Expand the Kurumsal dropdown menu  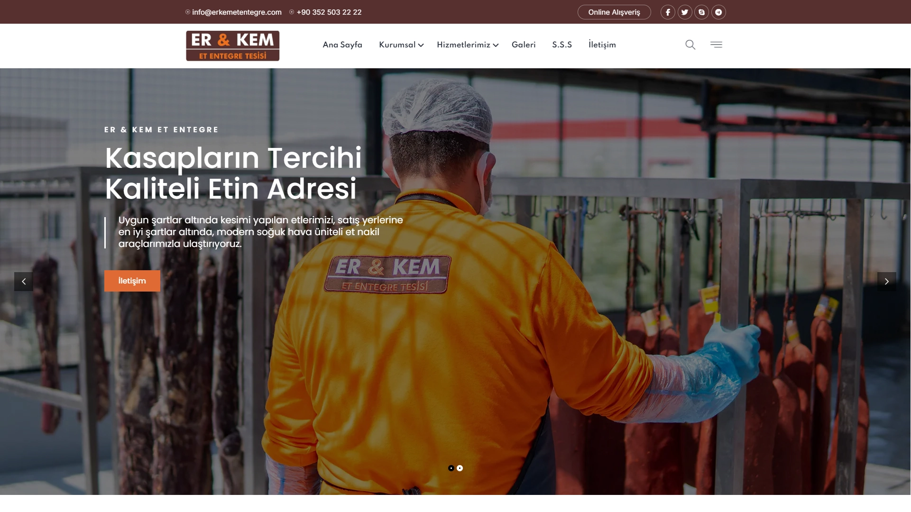[x=401, y=45]
